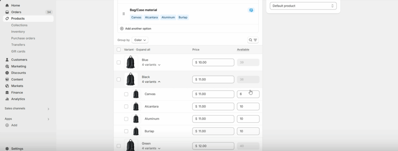Screen dimensions: 398x151
Task: Click the Marketing target icon
Action: pos(7,66)
